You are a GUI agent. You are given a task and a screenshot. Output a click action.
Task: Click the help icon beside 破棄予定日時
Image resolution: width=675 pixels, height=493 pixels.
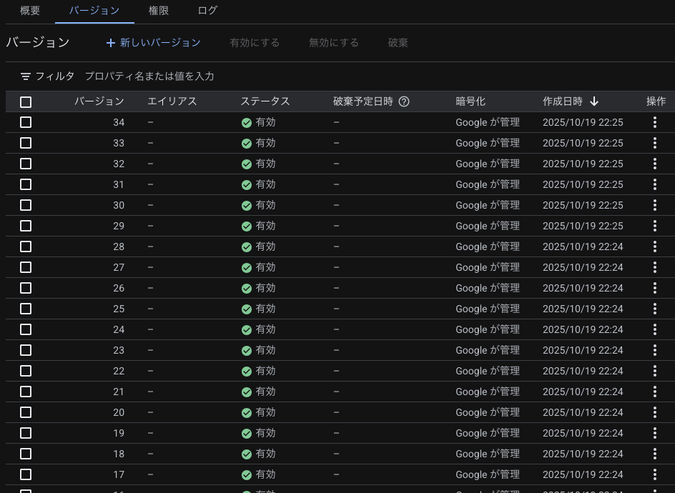[404, 101]
